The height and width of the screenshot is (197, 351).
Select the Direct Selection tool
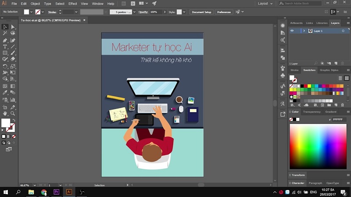coord(13,27)
